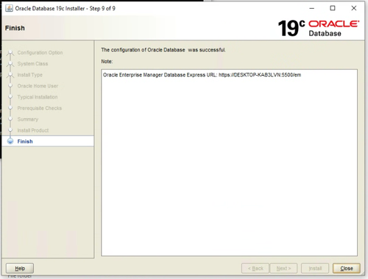Open the Help button

[x=20, y=268]
